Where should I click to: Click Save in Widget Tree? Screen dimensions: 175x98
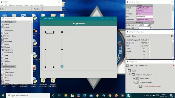click(x=132, y=66)
